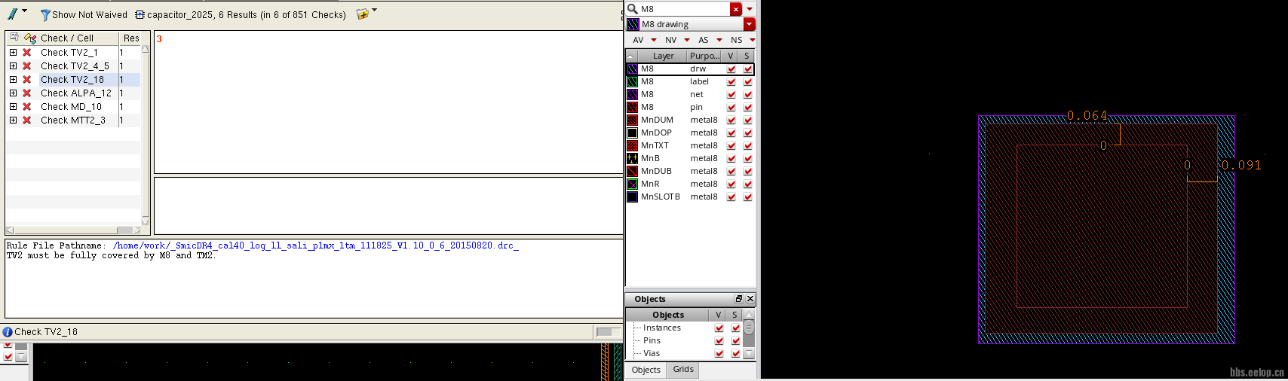This screenshot has height=381, width=1288.
Task: Switch to the Grids tab
Action: pos(683,370)
